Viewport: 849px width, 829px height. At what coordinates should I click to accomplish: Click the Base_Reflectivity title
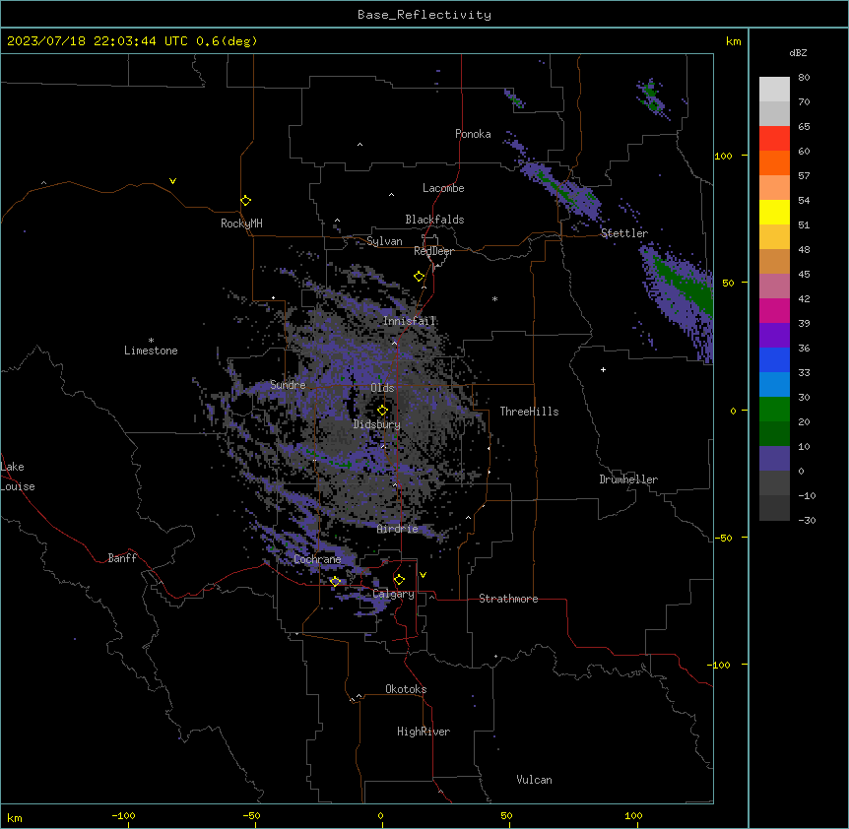tap(424, 15)
